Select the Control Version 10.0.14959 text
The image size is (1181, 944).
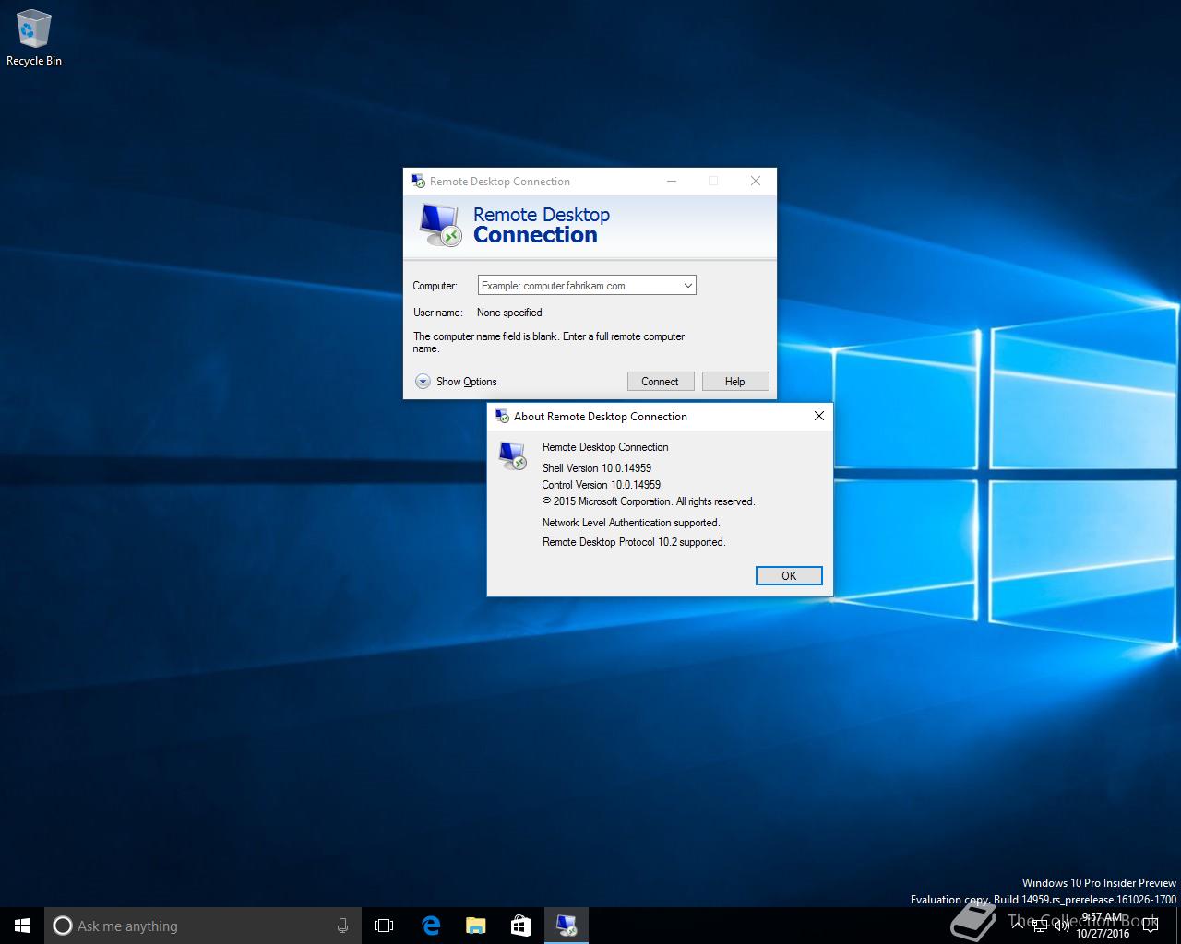pos(602,484)
